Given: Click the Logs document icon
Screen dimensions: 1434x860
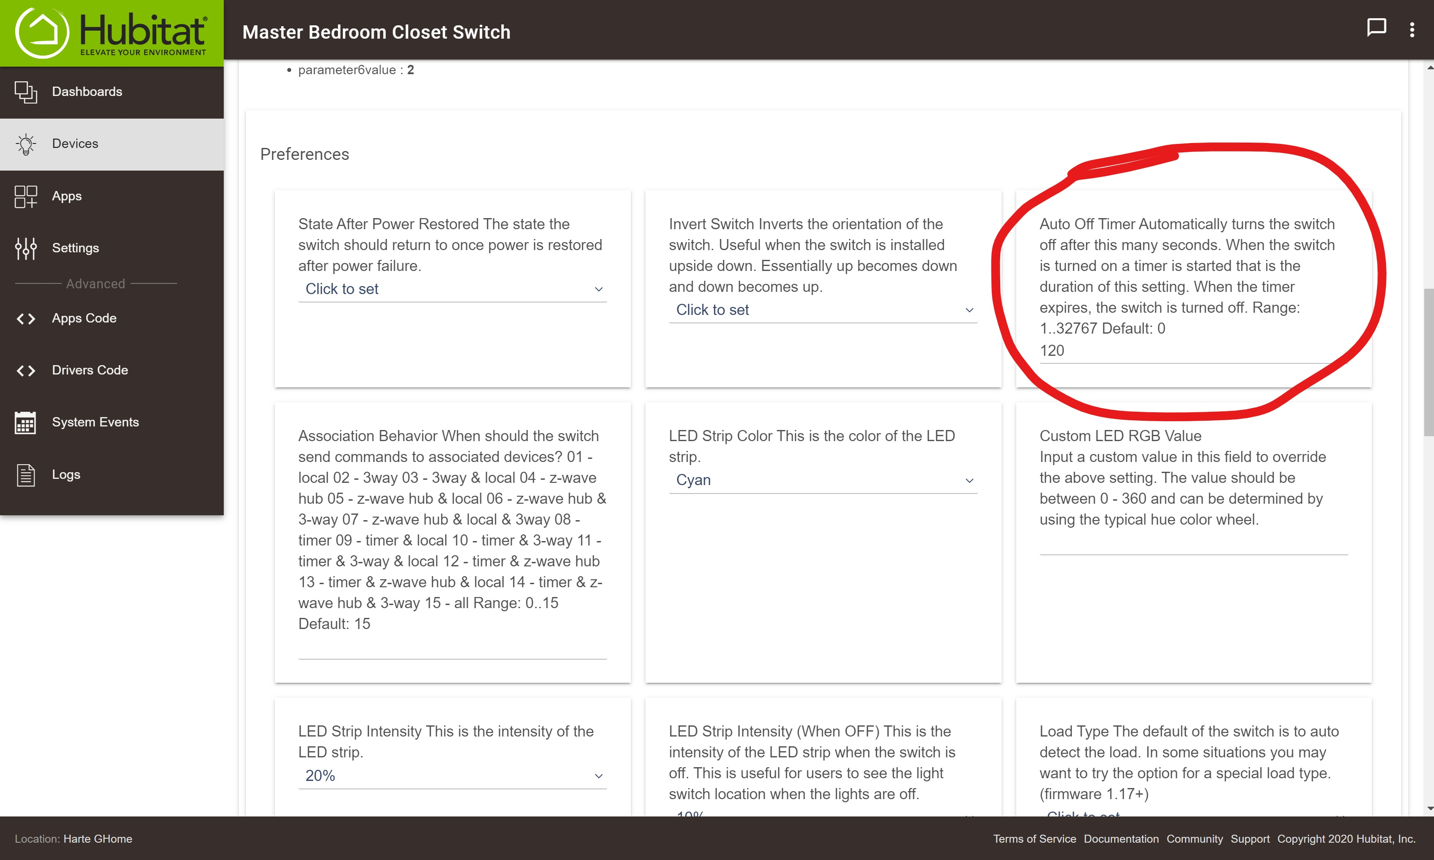Looking at the screenshot, I should pos(25,474).
